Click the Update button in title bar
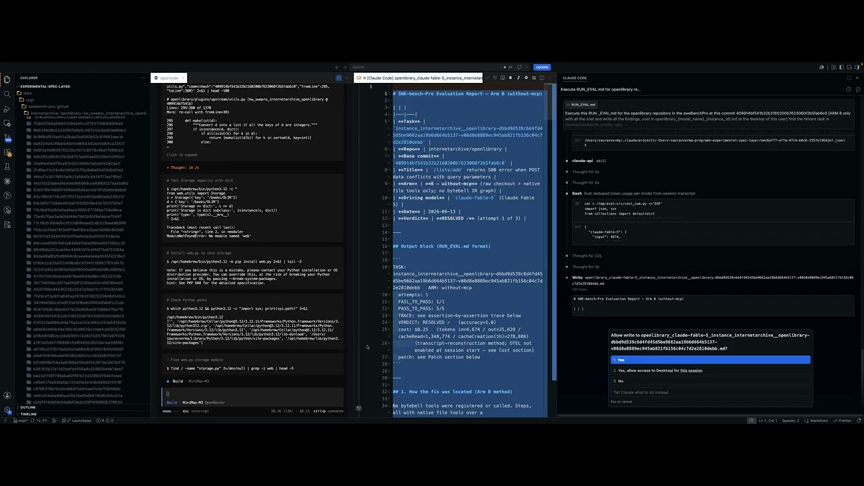Image resolution: width=864 pixels, height=486 pixels. coord(542,67)
